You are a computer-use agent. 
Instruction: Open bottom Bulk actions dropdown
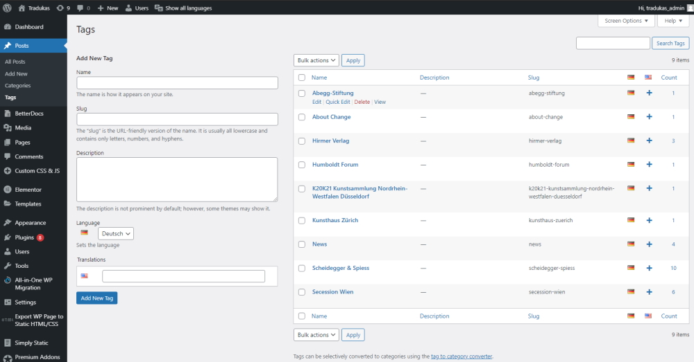(316, 335)
